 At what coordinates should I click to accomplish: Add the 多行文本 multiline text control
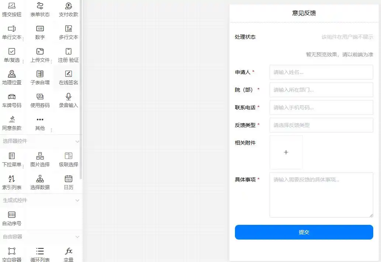tap(69, 32)
